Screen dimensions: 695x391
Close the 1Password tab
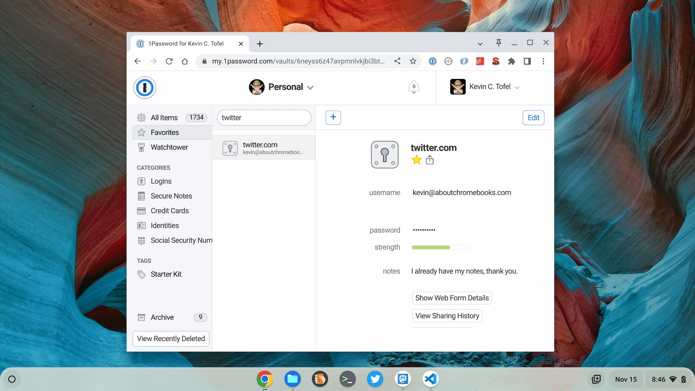pos(241,44)
